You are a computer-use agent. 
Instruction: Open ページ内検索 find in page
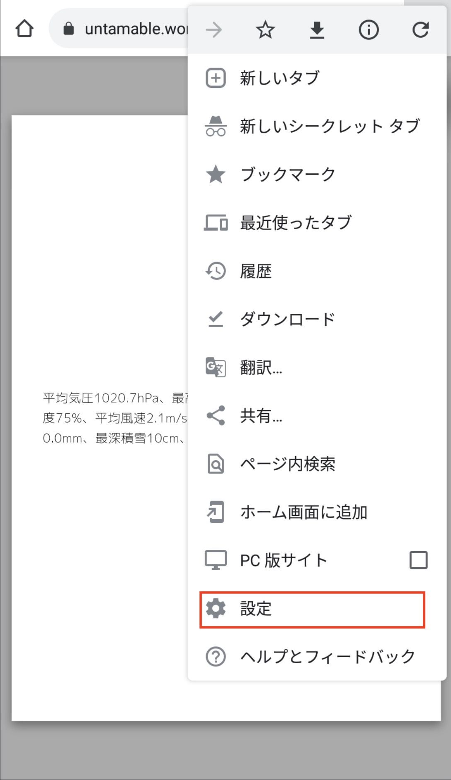click(288, 464)
